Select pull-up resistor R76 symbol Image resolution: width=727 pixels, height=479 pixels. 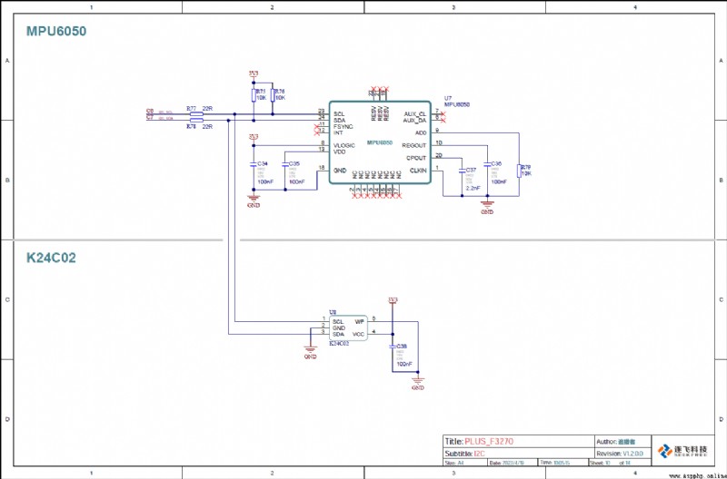[273, 95]
